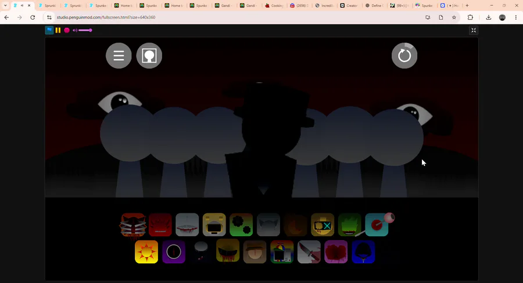
Task: Bookmark this page with the star icon
Action: click(454, 17)
